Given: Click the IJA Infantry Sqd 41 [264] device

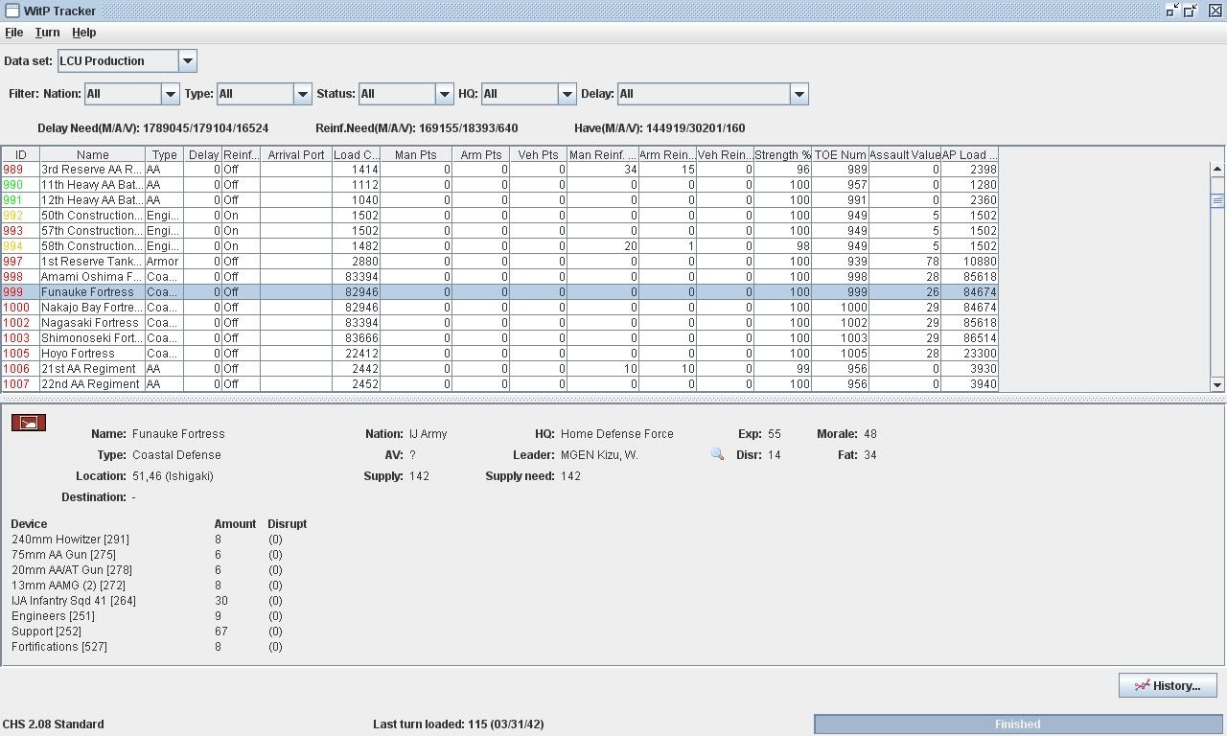Looking at the screenshot, I should click(74, 601).
